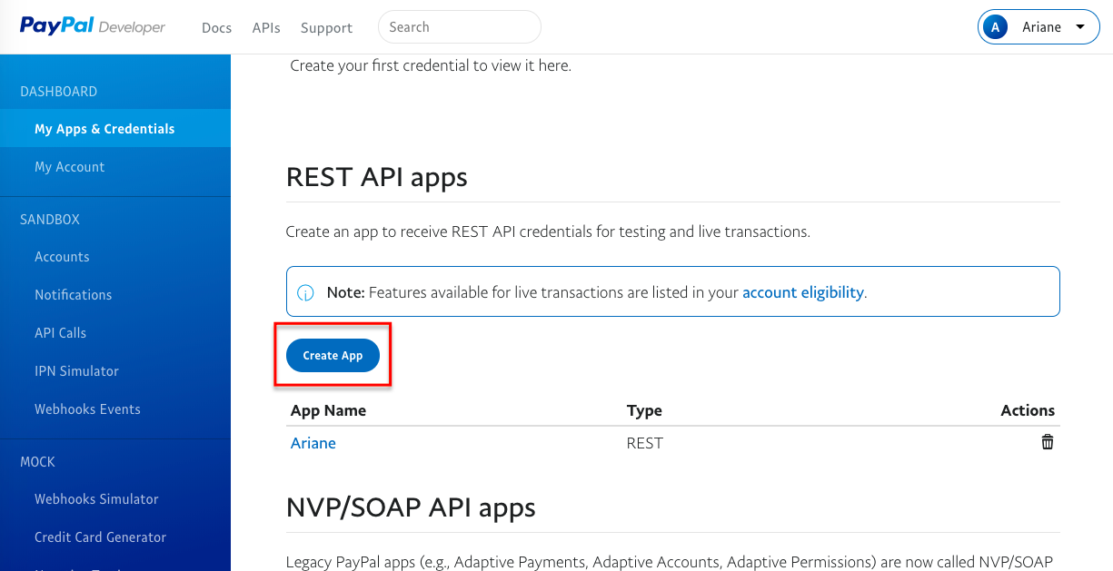This screenshot has width=1113, height=571.
Task: Click the REST API apps heading
Action: pyautogui.click(x=377, y=176)
